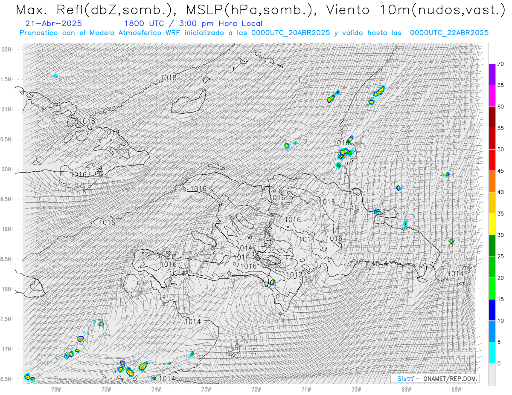Screen dimensions: 512x395
Task: Click the '75W' longitude label
Action: click(106, 389)
